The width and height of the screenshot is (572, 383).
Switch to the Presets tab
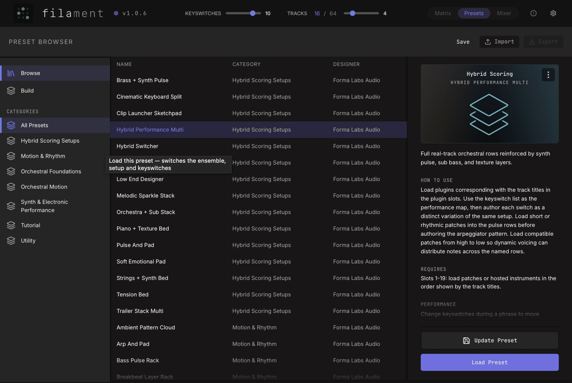(x=474, y=13)
